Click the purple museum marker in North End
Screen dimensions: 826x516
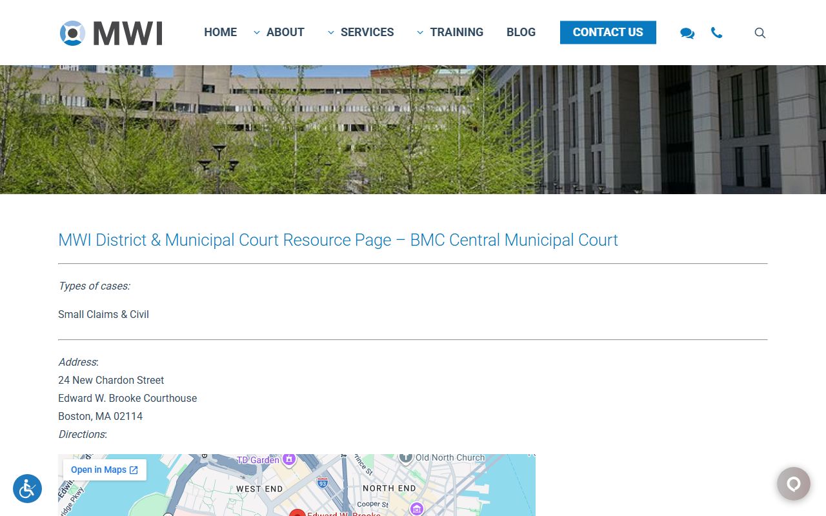coord(417,509)
